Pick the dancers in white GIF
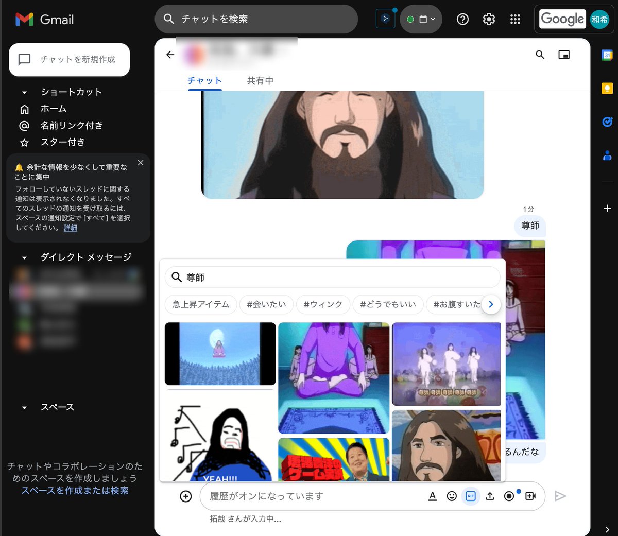The height and width of the screenshot is (536, 618). tap(447, 364)
